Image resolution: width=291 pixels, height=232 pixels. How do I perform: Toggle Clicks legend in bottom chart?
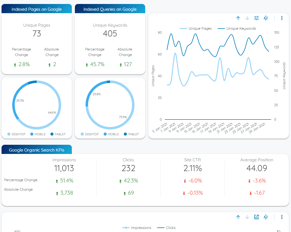coord(166,228)
